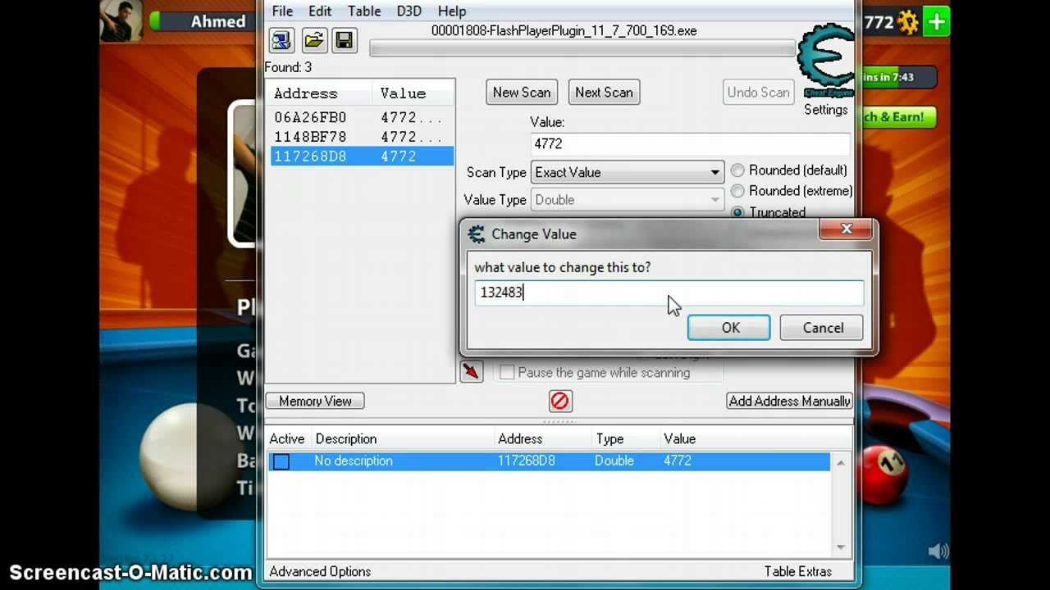Click the Next Scan button
This screenshot has width=1050, height=590.
pyautogui.click(x=604, y=93)
